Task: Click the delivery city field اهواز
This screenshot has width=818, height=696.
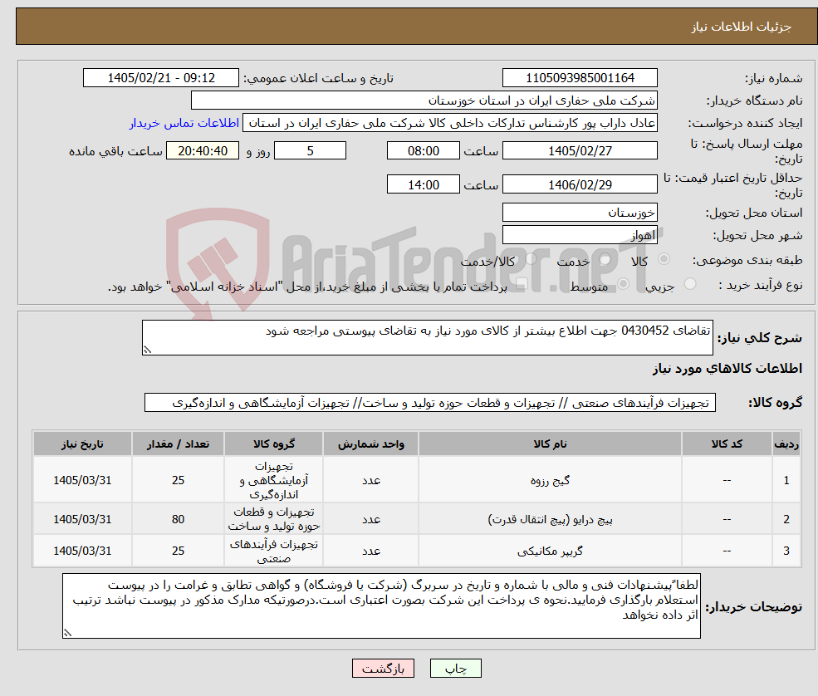Action: point(580,235)
